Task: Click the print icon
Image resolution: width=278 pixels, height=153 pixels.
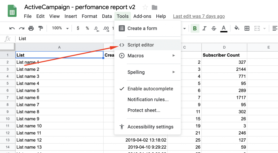Action: coord(31,28)
